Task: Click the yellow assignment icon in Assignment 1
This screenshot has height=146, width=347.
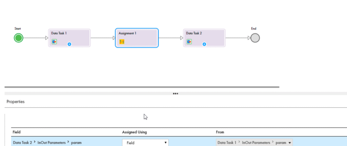Action: click(122, 42)
